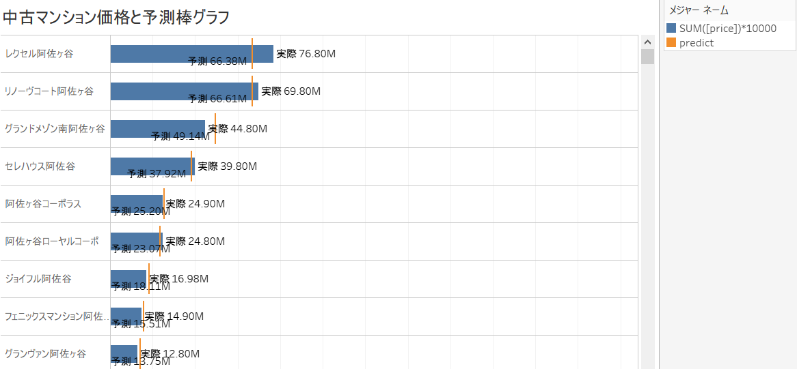Click the predict legend label
797x369 pixels.
coord(697,43)
